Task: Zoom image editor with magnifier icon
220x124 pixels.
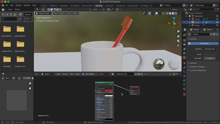Action: click(30, 83)
